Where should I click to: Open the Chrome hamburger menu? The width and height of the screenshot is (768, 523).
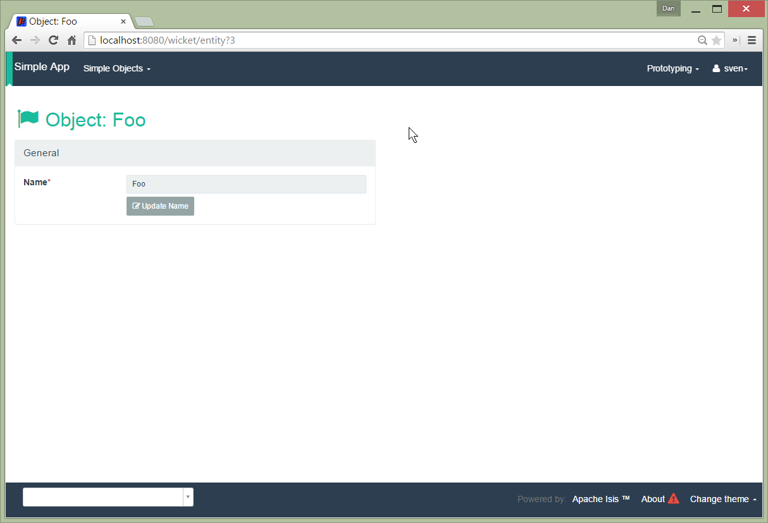pyautogui.click(x=752, y=40)
